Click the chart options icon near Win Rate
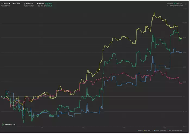The height and width of the screenshot is (134, 190). pos(186,4)
